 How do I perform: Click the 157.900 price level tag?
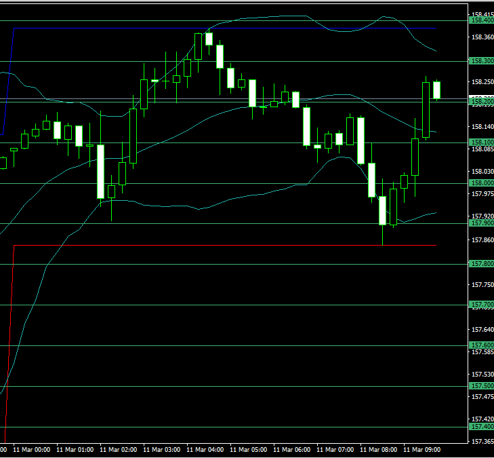[x=481, y=223]
